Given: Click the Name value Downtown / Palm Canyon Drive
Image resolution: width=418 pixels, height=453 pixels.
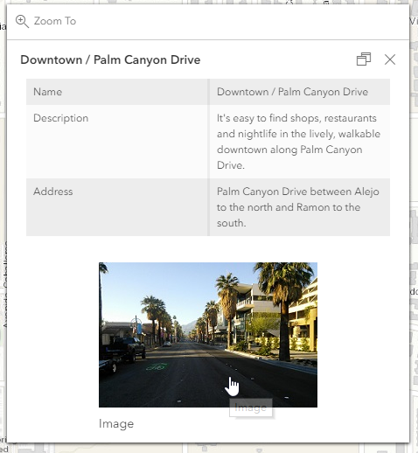Looking at the screenshot, I should tap(292, 92).
